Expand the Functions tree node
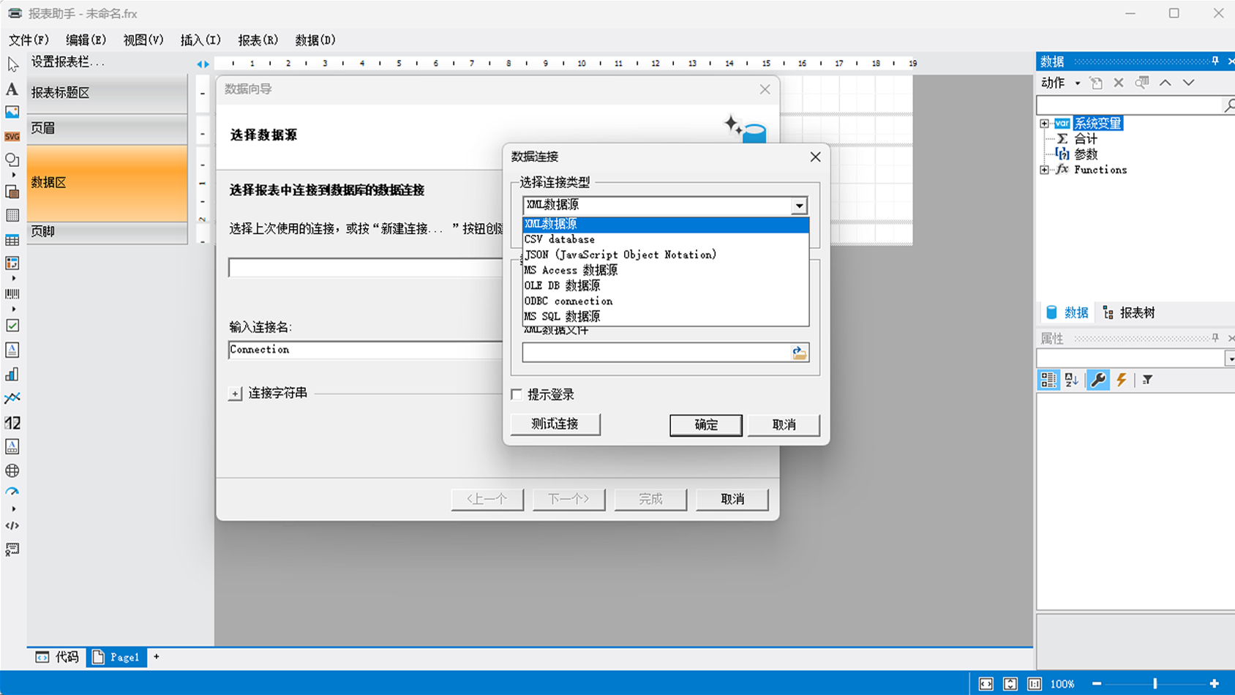Image resolution: width=1235 pixels, height=695 pixels. [1044, 170]
